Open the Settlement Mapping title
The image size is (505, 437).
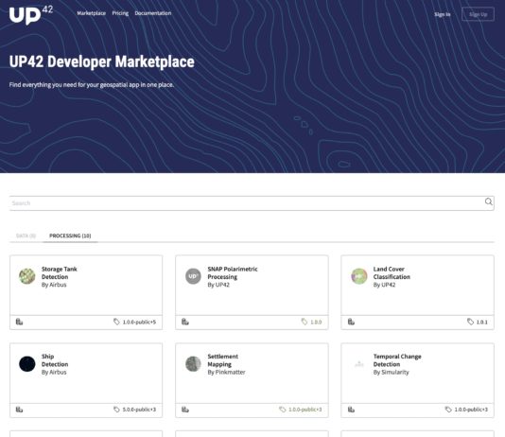223,360
